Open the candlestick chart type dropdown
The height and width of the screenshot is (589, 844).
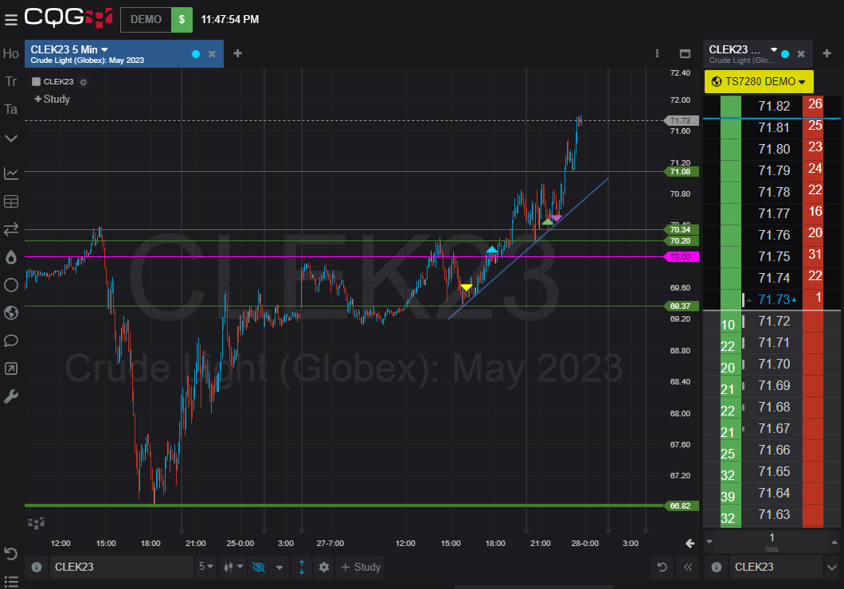click(233, 568)
